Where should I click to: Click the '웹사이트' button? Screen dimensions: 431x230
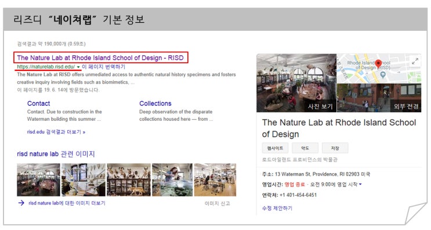[x=275, y=148]
